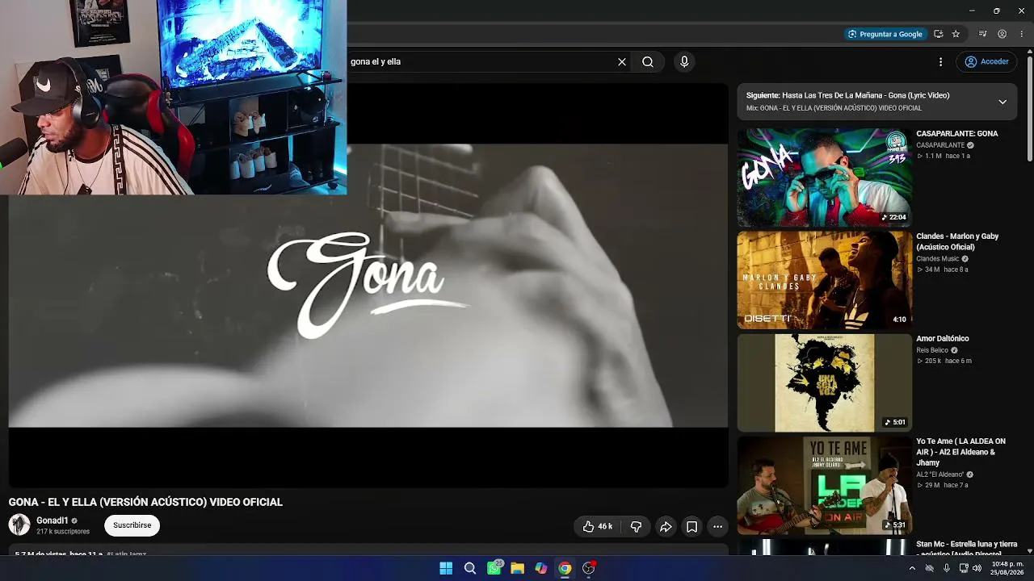Open the Chrome profile icon
The image size is (1034, 581).
pyautogui.click(x=1002, y=34)
